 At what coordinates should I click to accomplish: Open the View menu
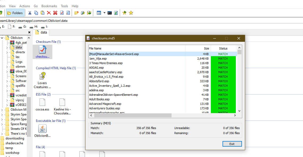pyautogui.click(x=12, y=6)
